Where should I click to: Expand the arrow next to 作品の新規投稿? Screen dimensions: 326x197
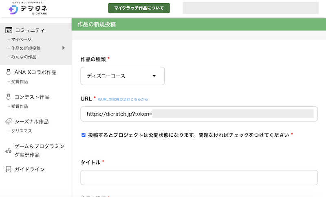[x=64, y=48]
